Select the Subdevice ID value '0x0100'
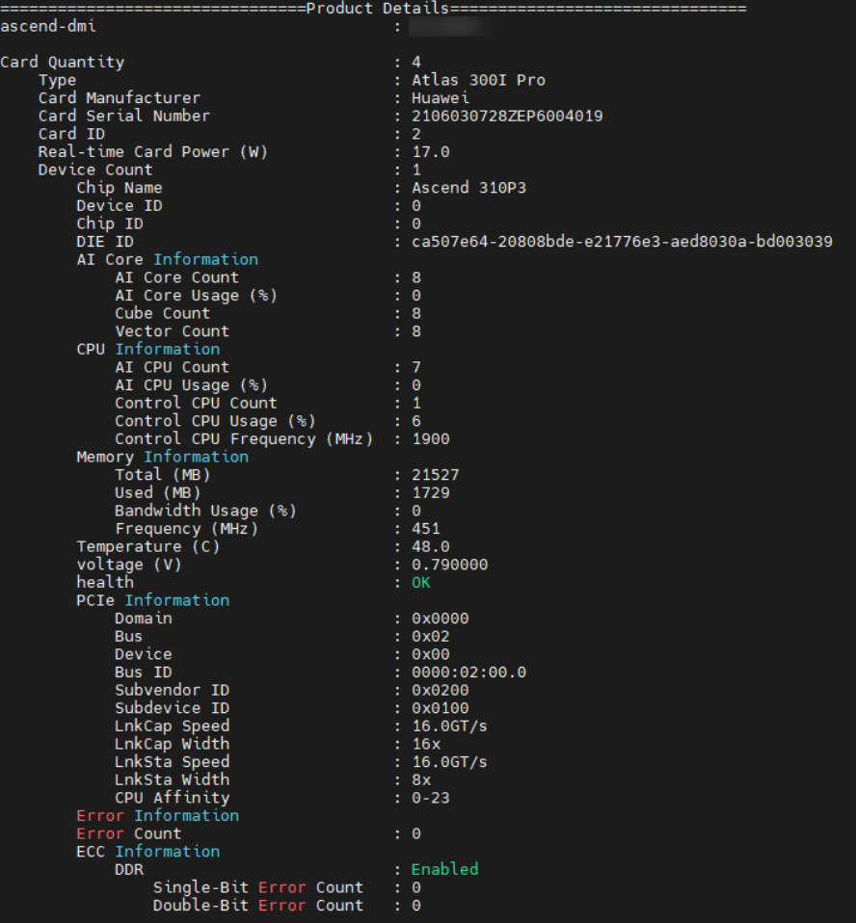The width and height of the screenshot is (856, 923). (x=441, y=708)
